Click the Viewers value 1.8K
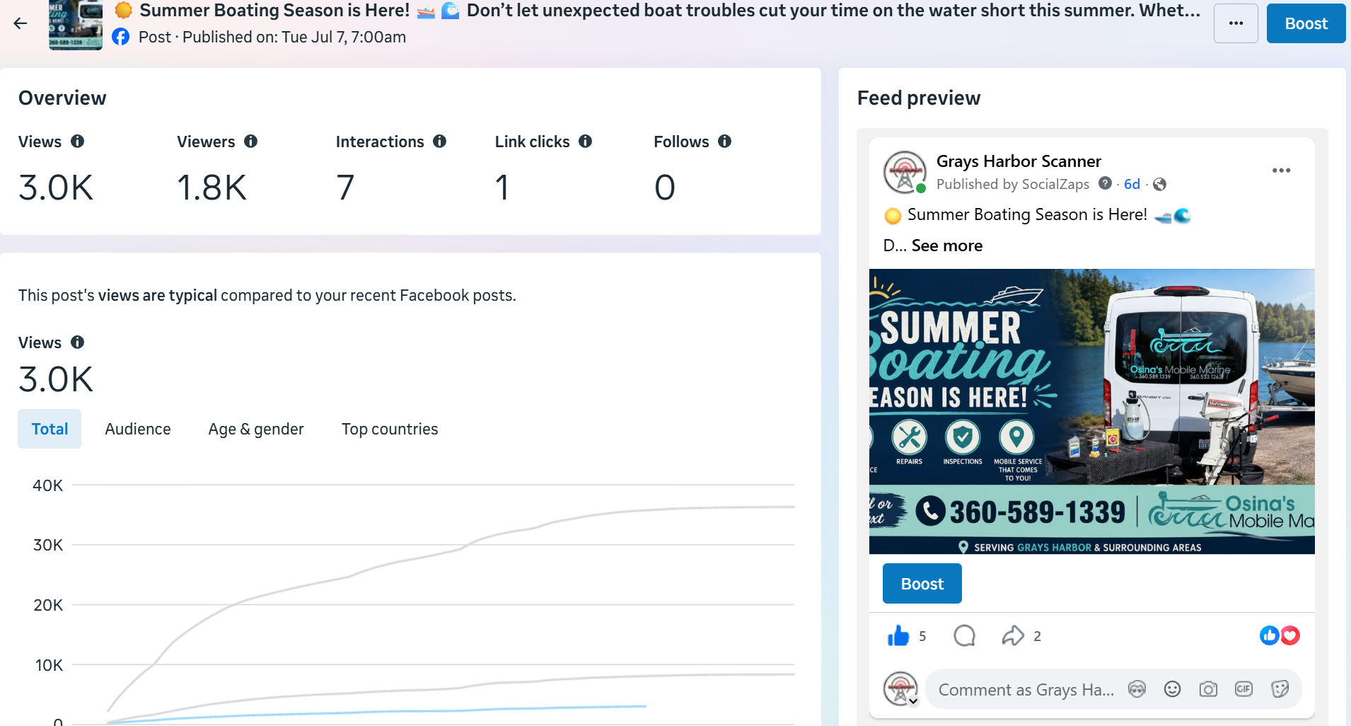The height and width of the screenshot is (726, 1351). (211, 188)
